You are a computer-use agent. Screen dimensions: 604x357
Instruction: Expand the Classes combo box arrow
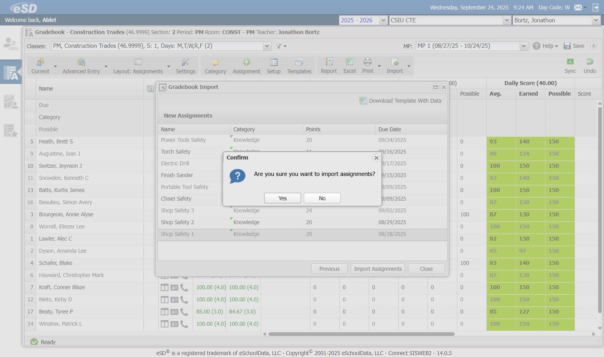pos(267,46)
